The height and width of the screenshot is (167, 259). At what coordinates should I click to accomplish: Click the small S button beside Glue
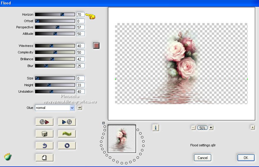click(x=80, y=108)
